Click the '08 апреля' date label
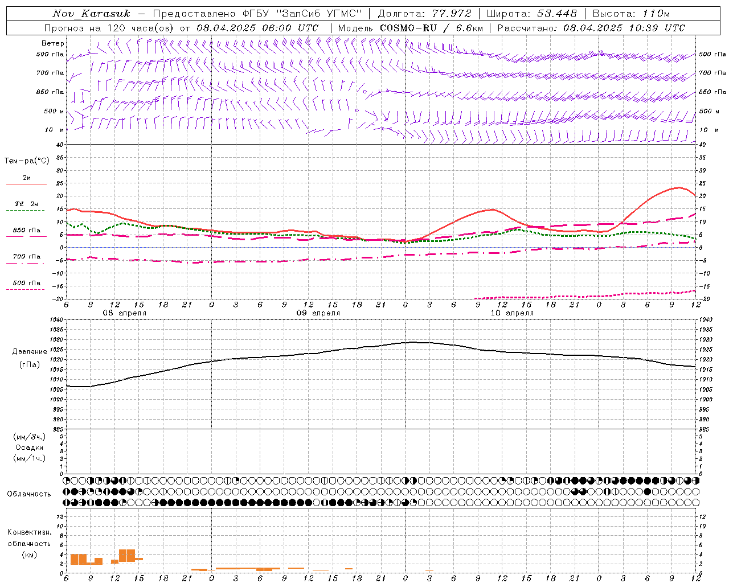This screenshot has width=729, height=583. click(x=125, y=313)
